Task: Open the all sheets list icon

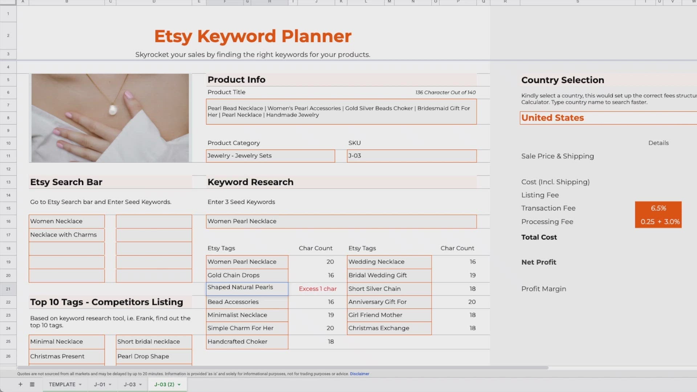Action: [32, 384]
